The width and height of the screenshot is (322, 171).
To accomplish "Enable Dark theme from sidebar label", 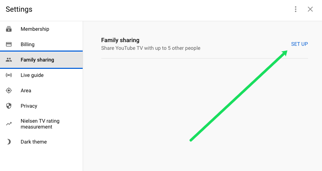I will point(34,142).
